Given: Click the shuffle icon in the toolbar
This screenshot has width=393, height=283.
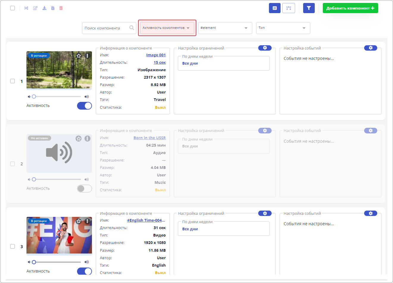Looking at the screenshot, I should tap(26, 8).
